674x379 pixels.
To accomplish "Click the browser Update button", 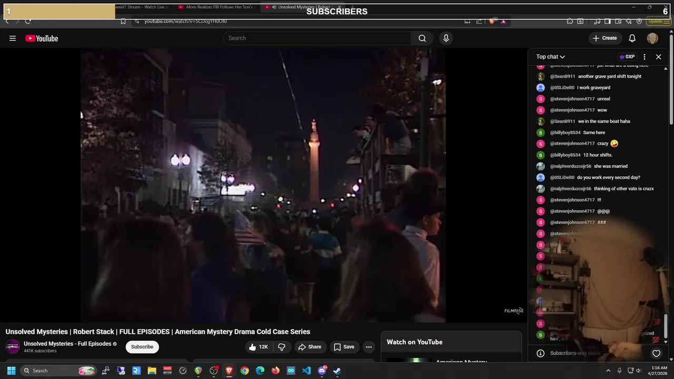I will click(658, 21).
